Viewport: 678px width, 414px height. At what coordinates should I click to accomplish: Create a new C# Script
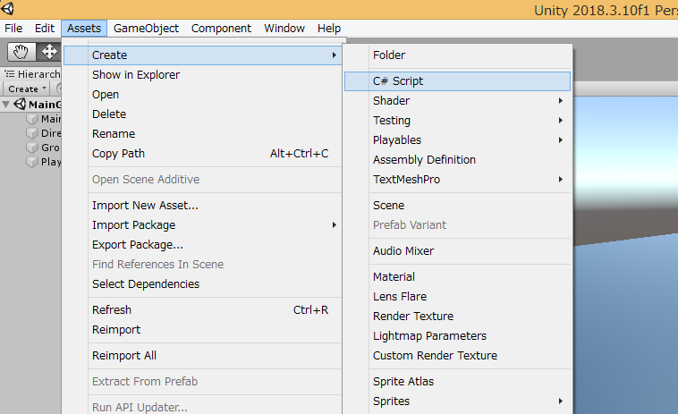pyautogui.click(x=457, y=81)
